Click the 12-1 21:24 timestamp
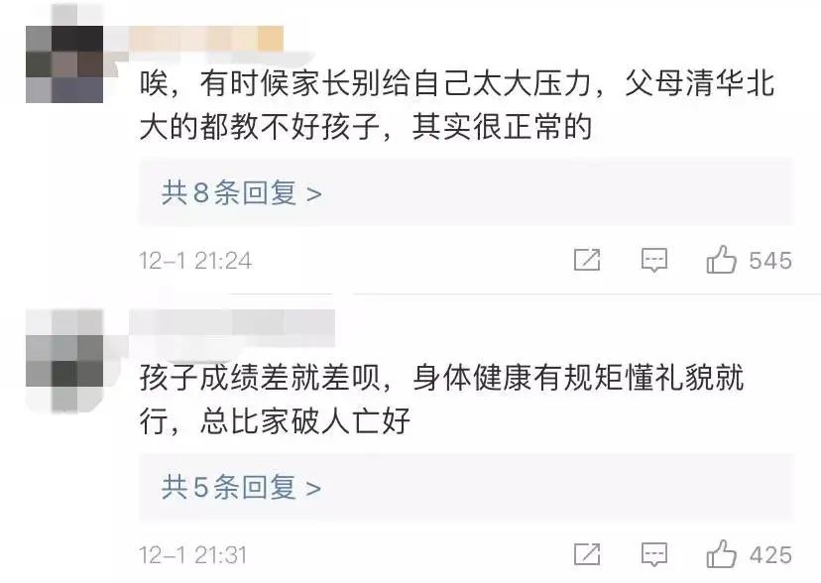 pyautogui.click(x=195, y=261)
